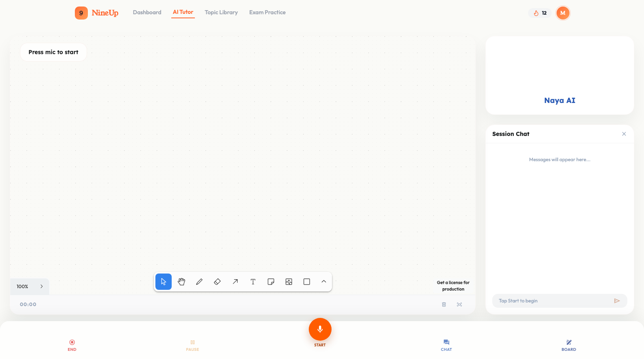The height and width of the screenshot is (359, 644).
Task: Select the rectangle shape tool
Action: [307, 282]
